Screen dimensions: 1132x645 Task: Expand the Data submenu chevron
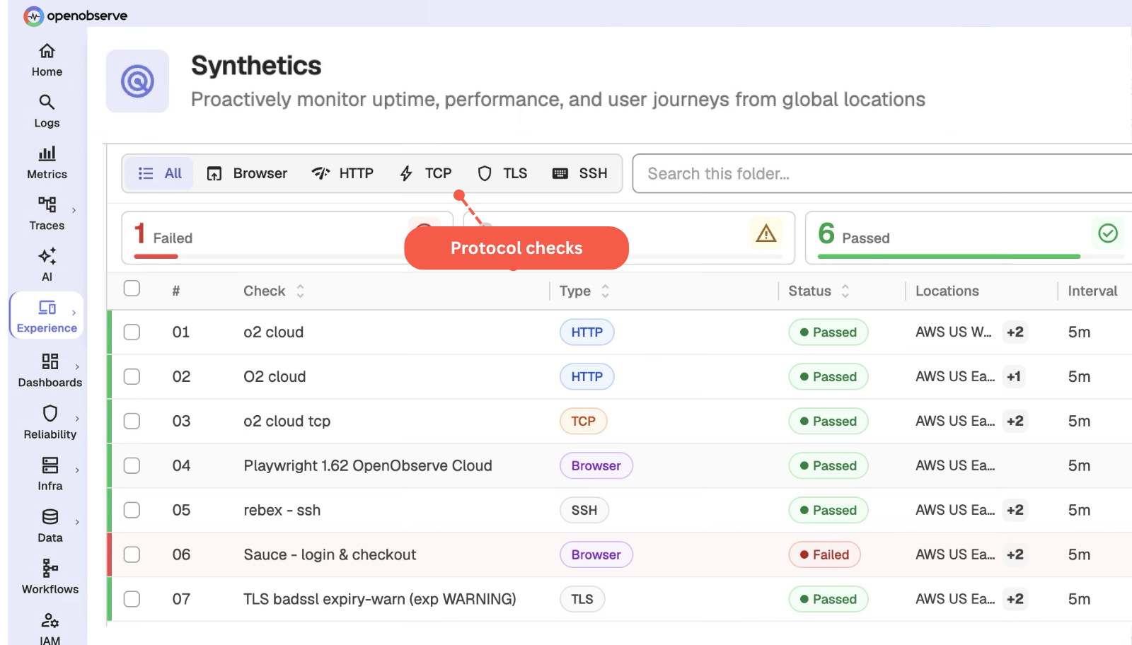77,522
